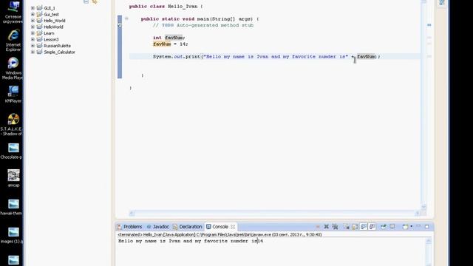The image size is (473, 266).
Task: Click Remove All Terminated Launches in the Console toolbar
Action: coord(335,227)
